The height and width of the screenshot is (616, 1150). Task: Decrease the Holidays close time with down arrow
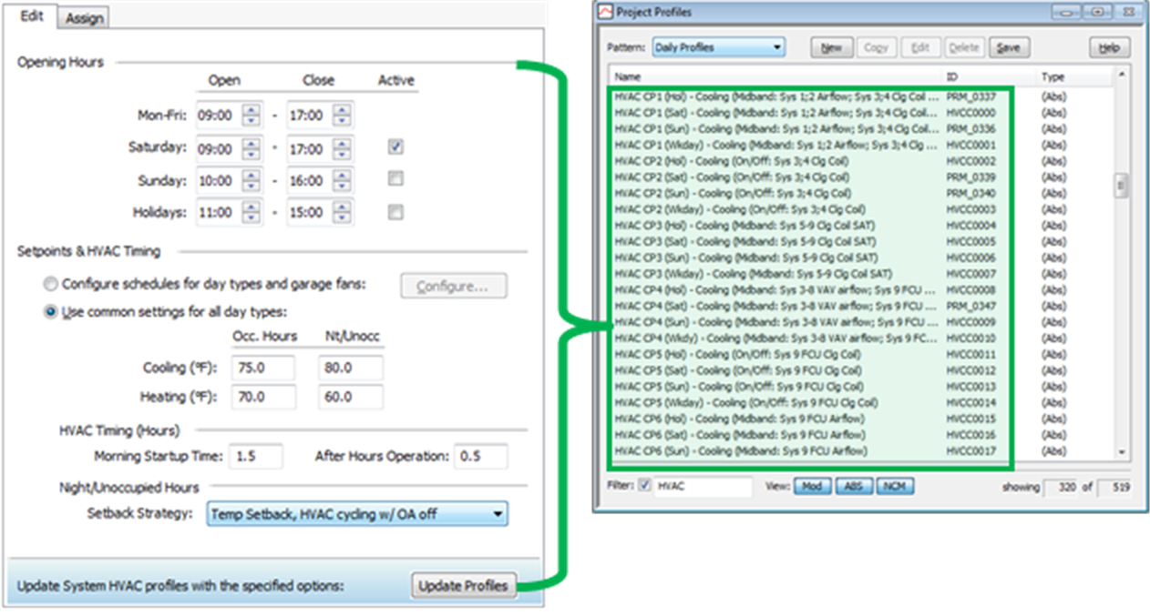pyautogui.click(x=342, y=218)
